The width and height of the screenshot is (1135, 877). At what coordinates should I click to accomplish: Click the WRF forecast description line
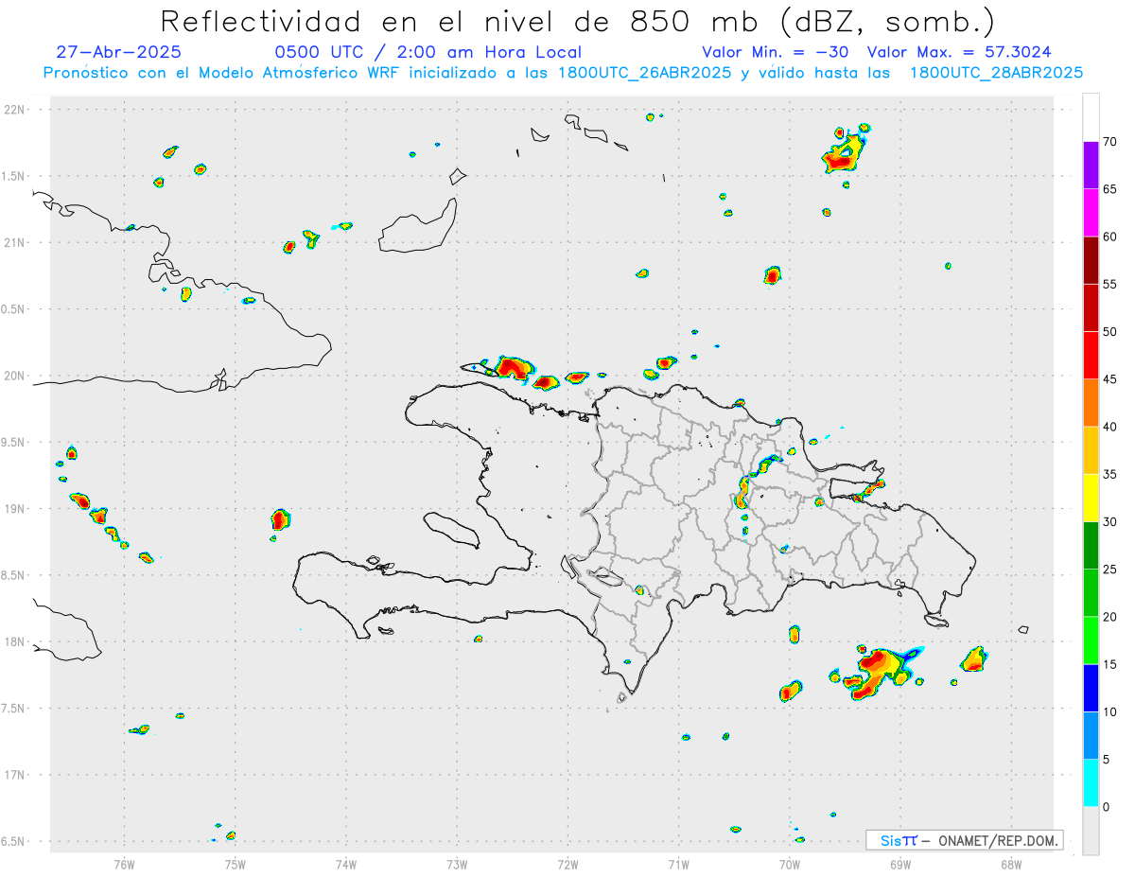coord(563,73)
